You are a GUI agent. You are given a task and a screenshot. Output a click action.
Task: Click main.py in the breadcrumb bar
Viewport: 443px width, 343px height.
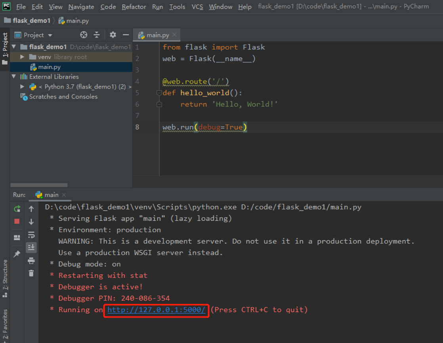pyautogui.click(x=73, y=21)
